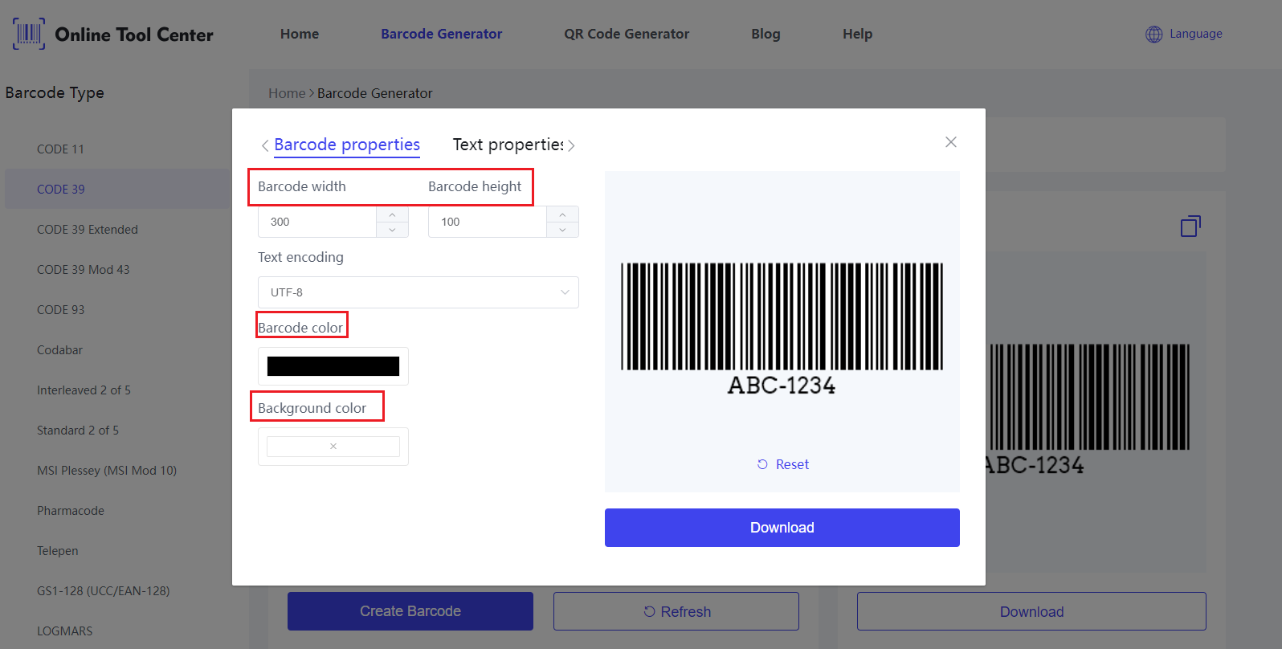Click the Online Tool Center site title
This screenshot has width=1282, height=649.
tap(134, 35)
